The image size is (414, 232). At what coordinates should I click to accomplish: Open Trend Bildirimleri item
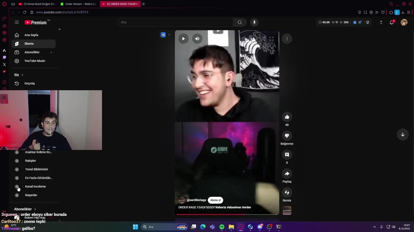point(34,169)
